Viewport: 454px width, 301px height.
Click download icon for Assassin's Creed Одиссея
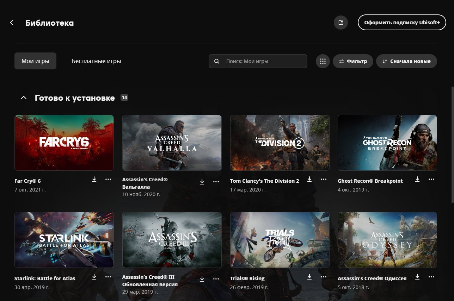[x=417, y=277]
